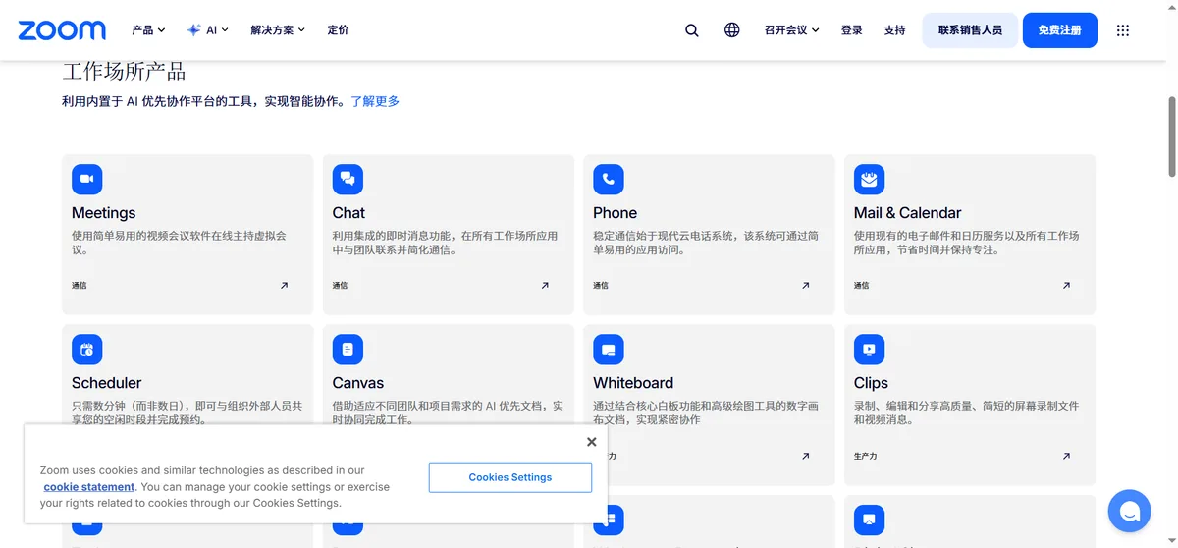Open the Canvas product title
Screen dimensions: 1178x548
358,383
